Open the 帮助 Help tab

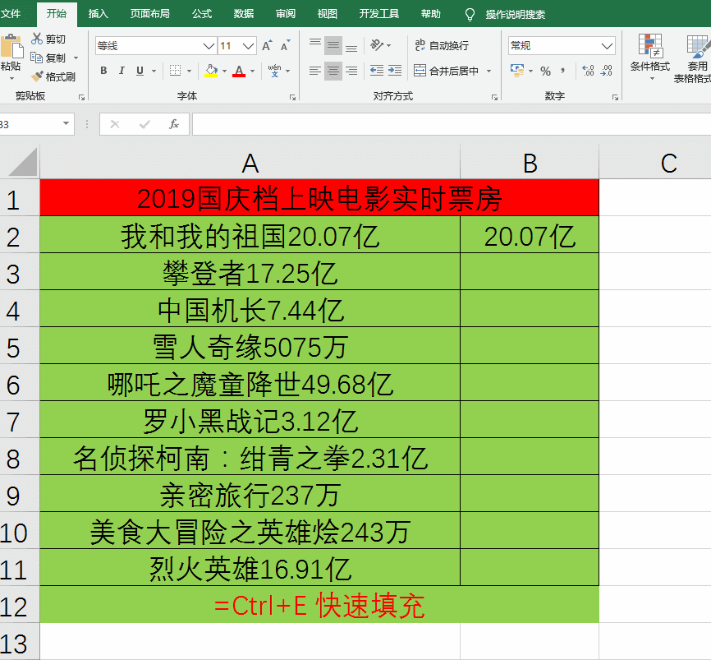pos(430,14)
